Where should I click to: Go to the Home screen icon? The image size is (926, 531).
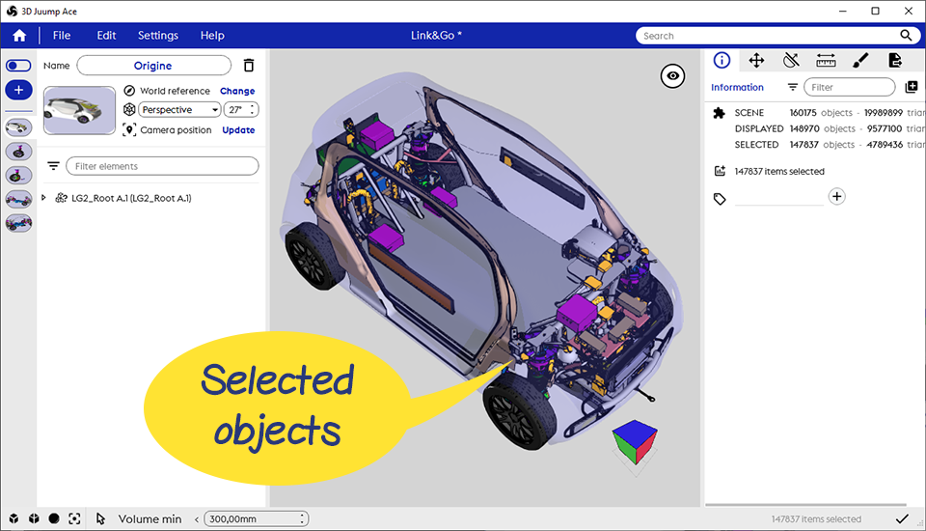[19, 36]
